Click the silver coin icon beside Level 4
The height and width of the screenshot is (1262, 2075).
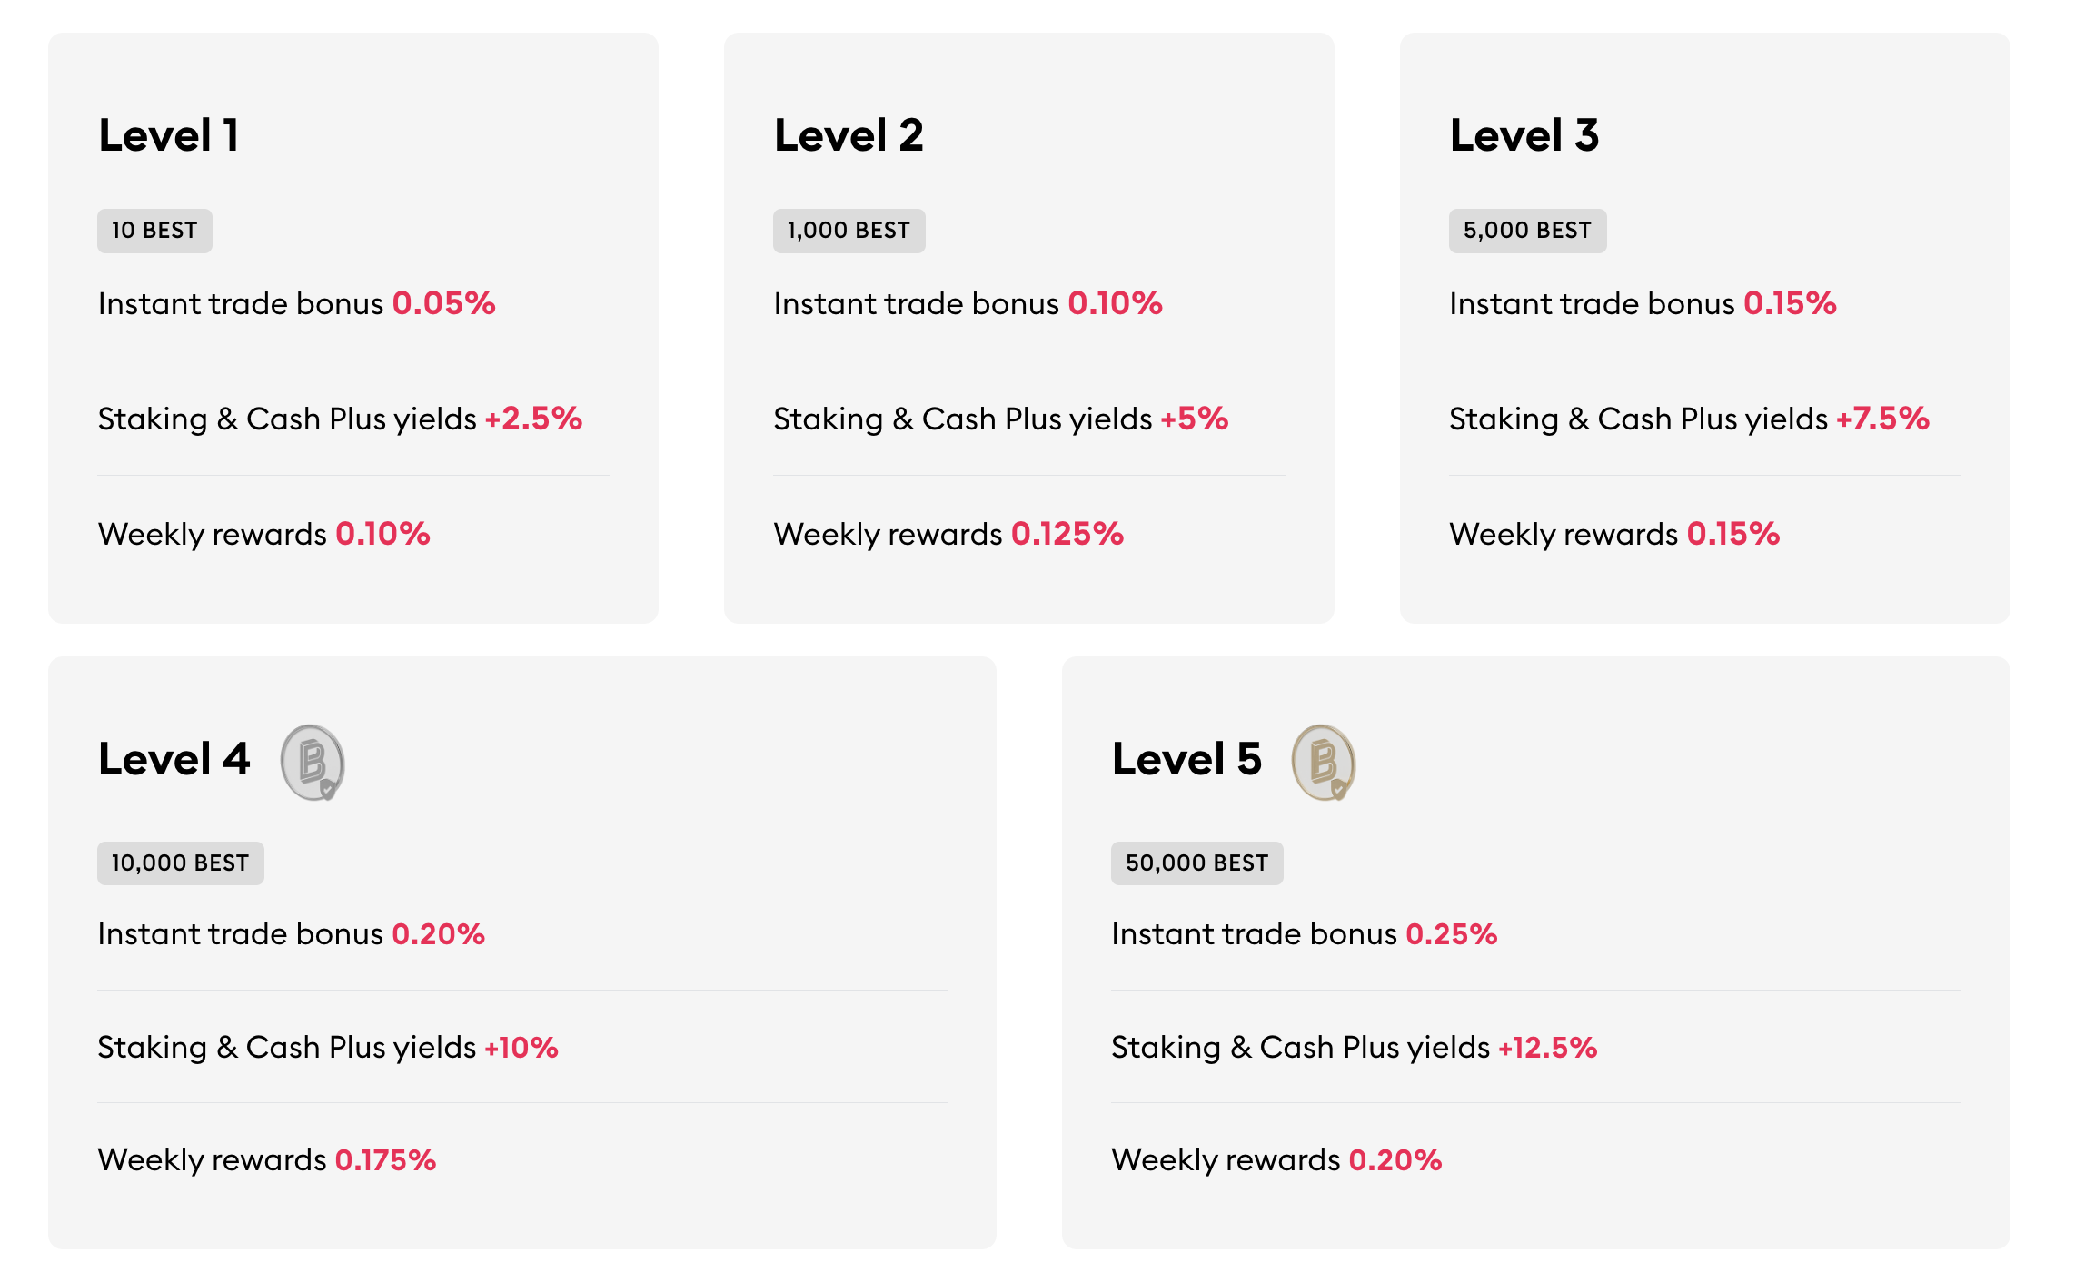[x=313, y=762]
